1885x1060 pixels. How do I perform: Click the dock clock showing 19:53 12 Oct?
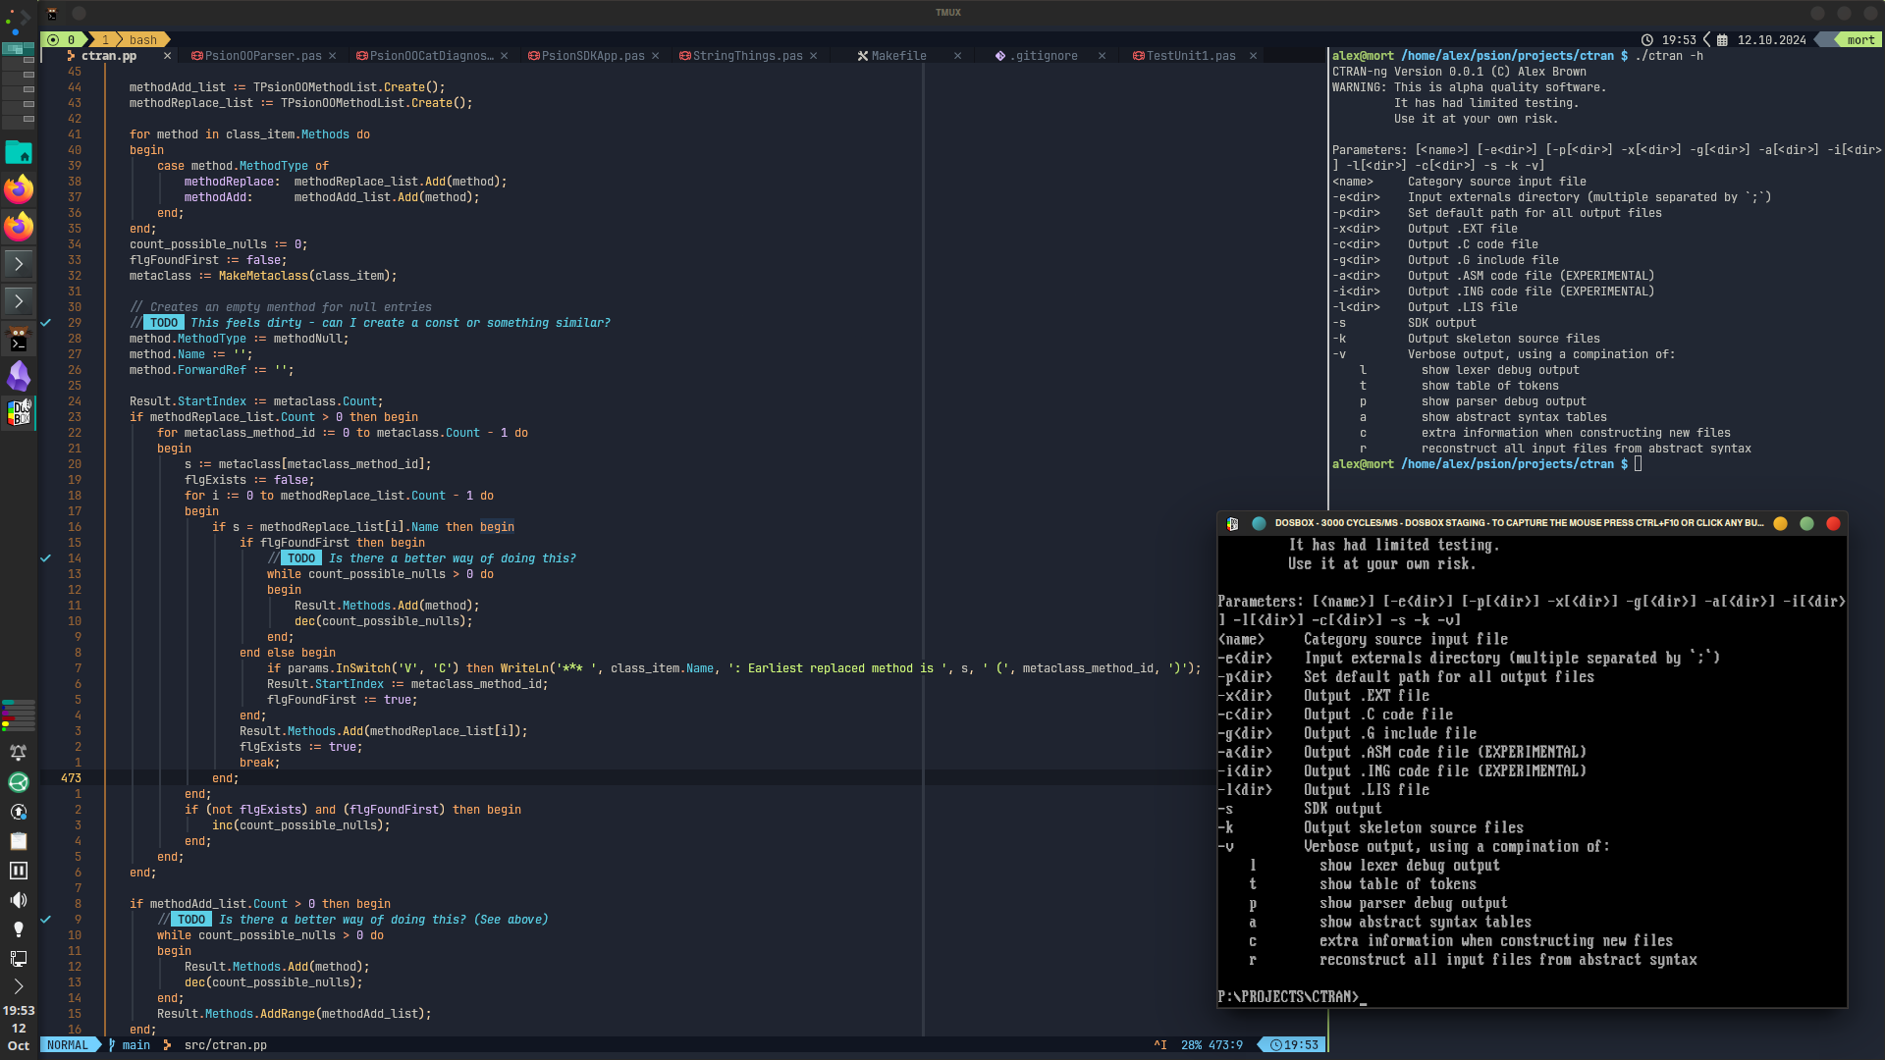[18, 1028]
